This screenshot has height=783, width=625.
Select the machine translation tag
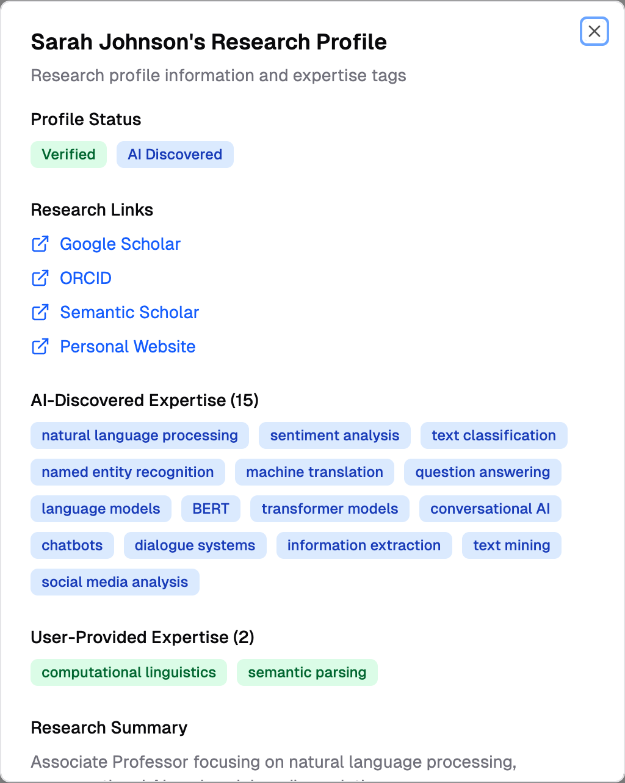click(314, 472)
